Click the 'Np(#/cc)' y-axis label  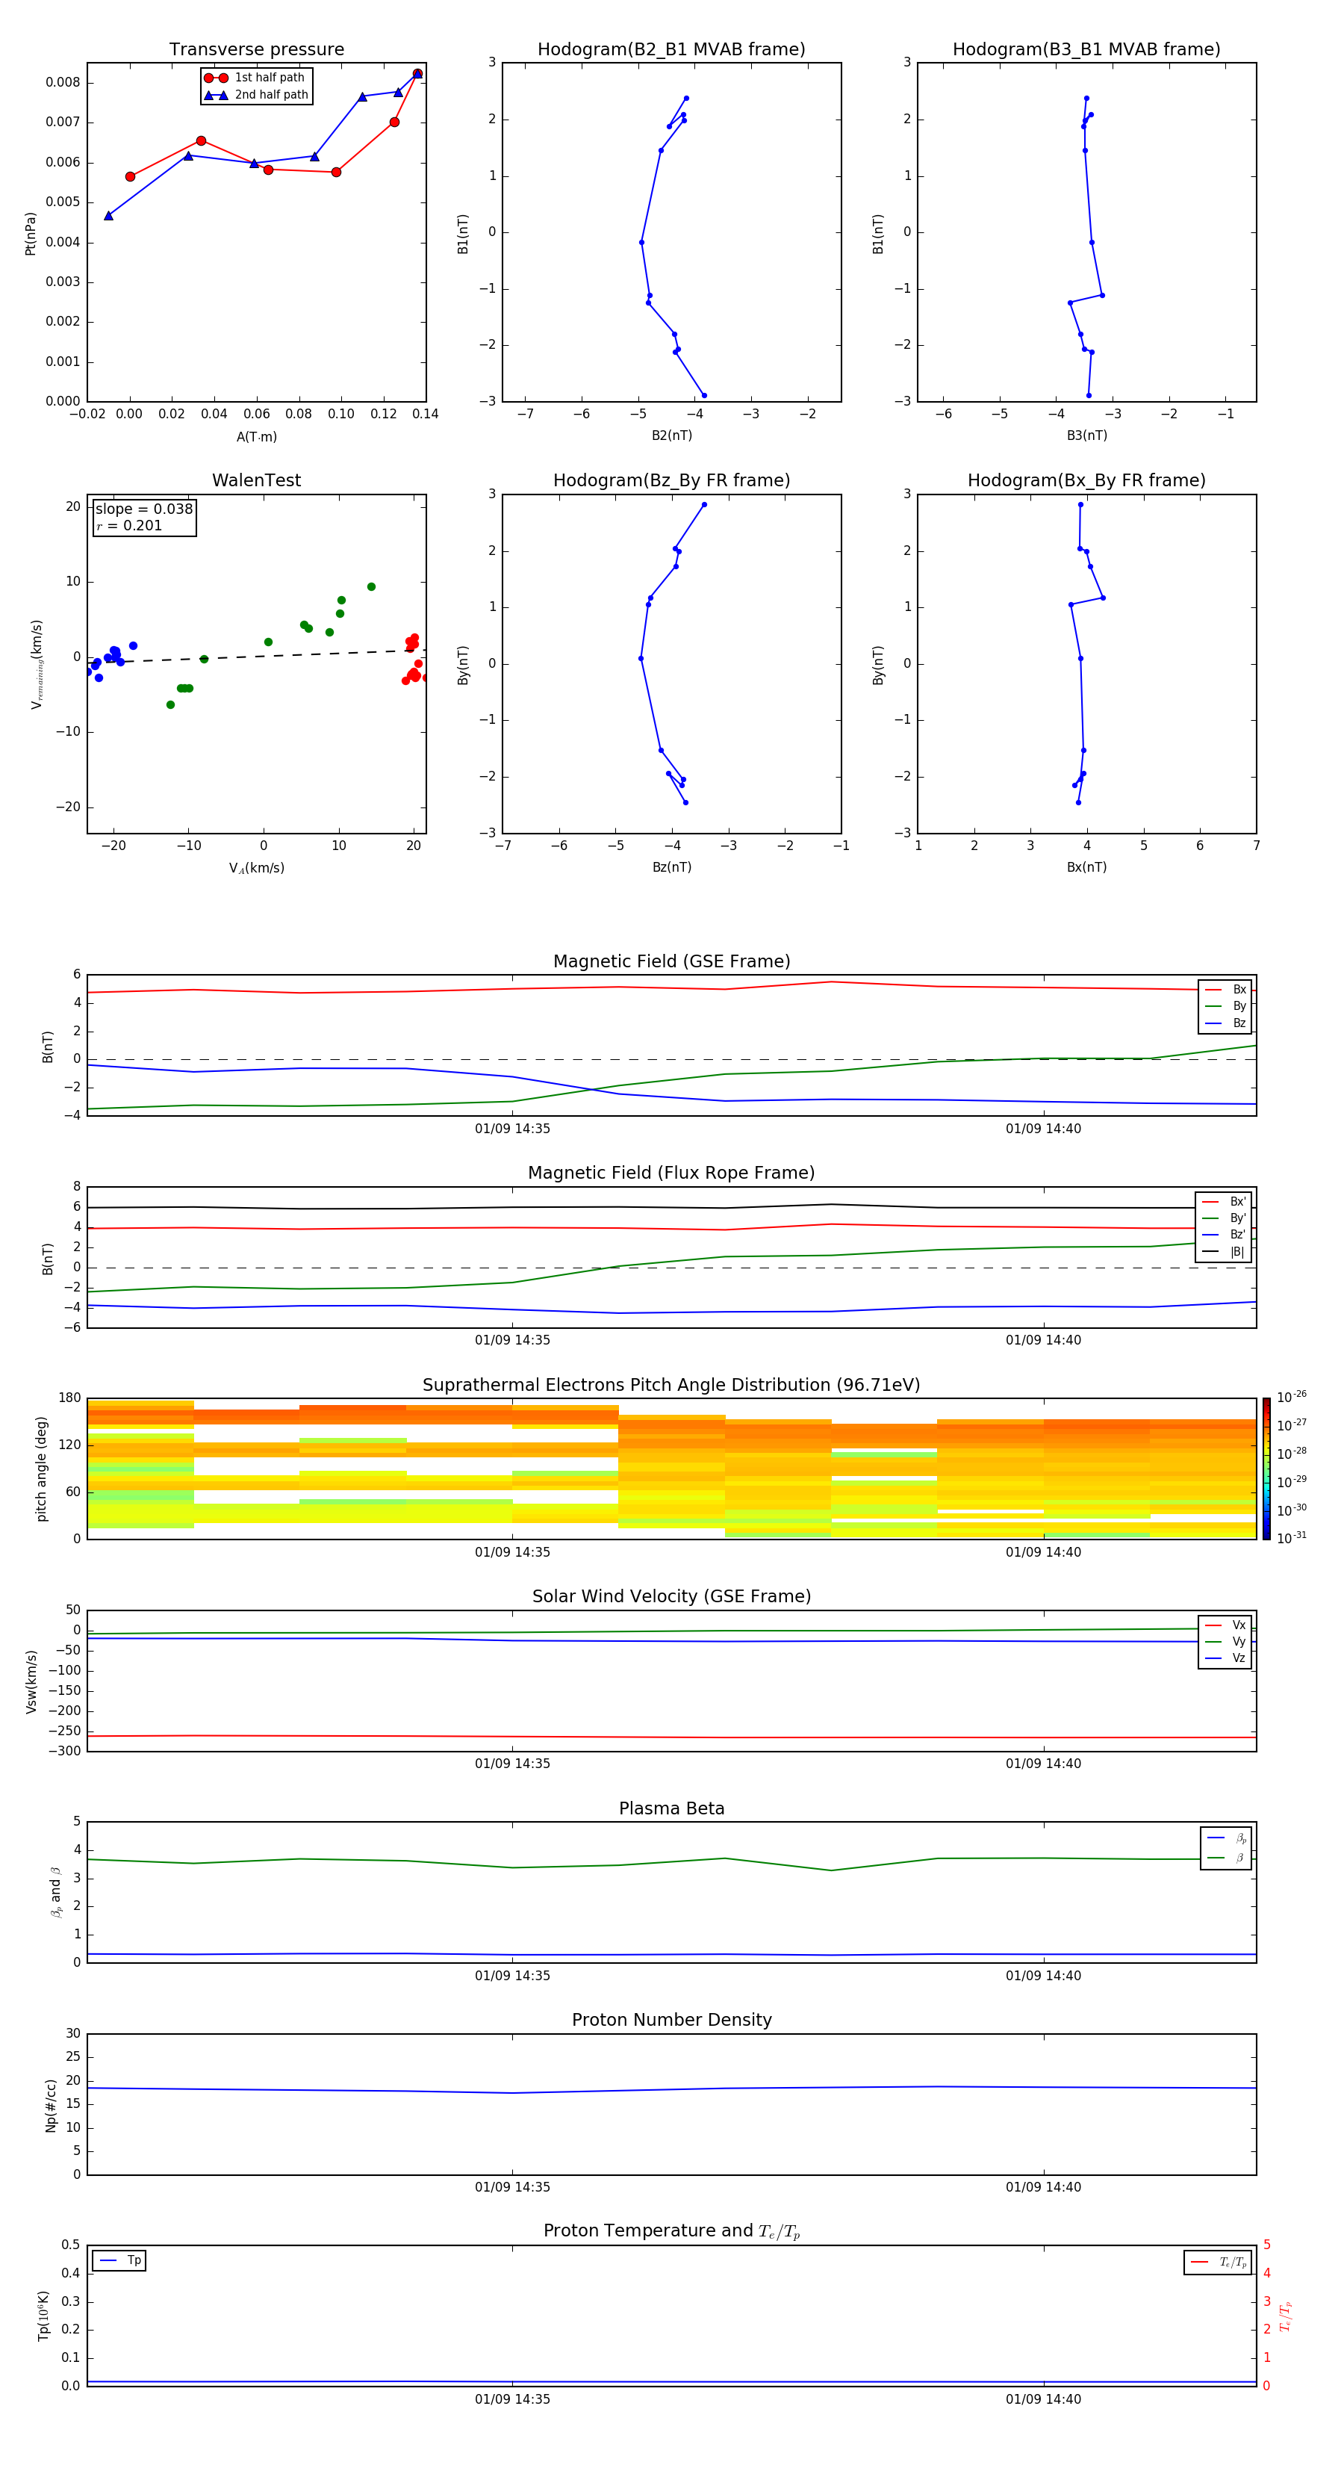[51, 2105]
